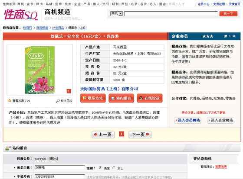This screenshot has height=179, width=243.
Task: Go to next page with 下一页
Action: pos(140,134)
